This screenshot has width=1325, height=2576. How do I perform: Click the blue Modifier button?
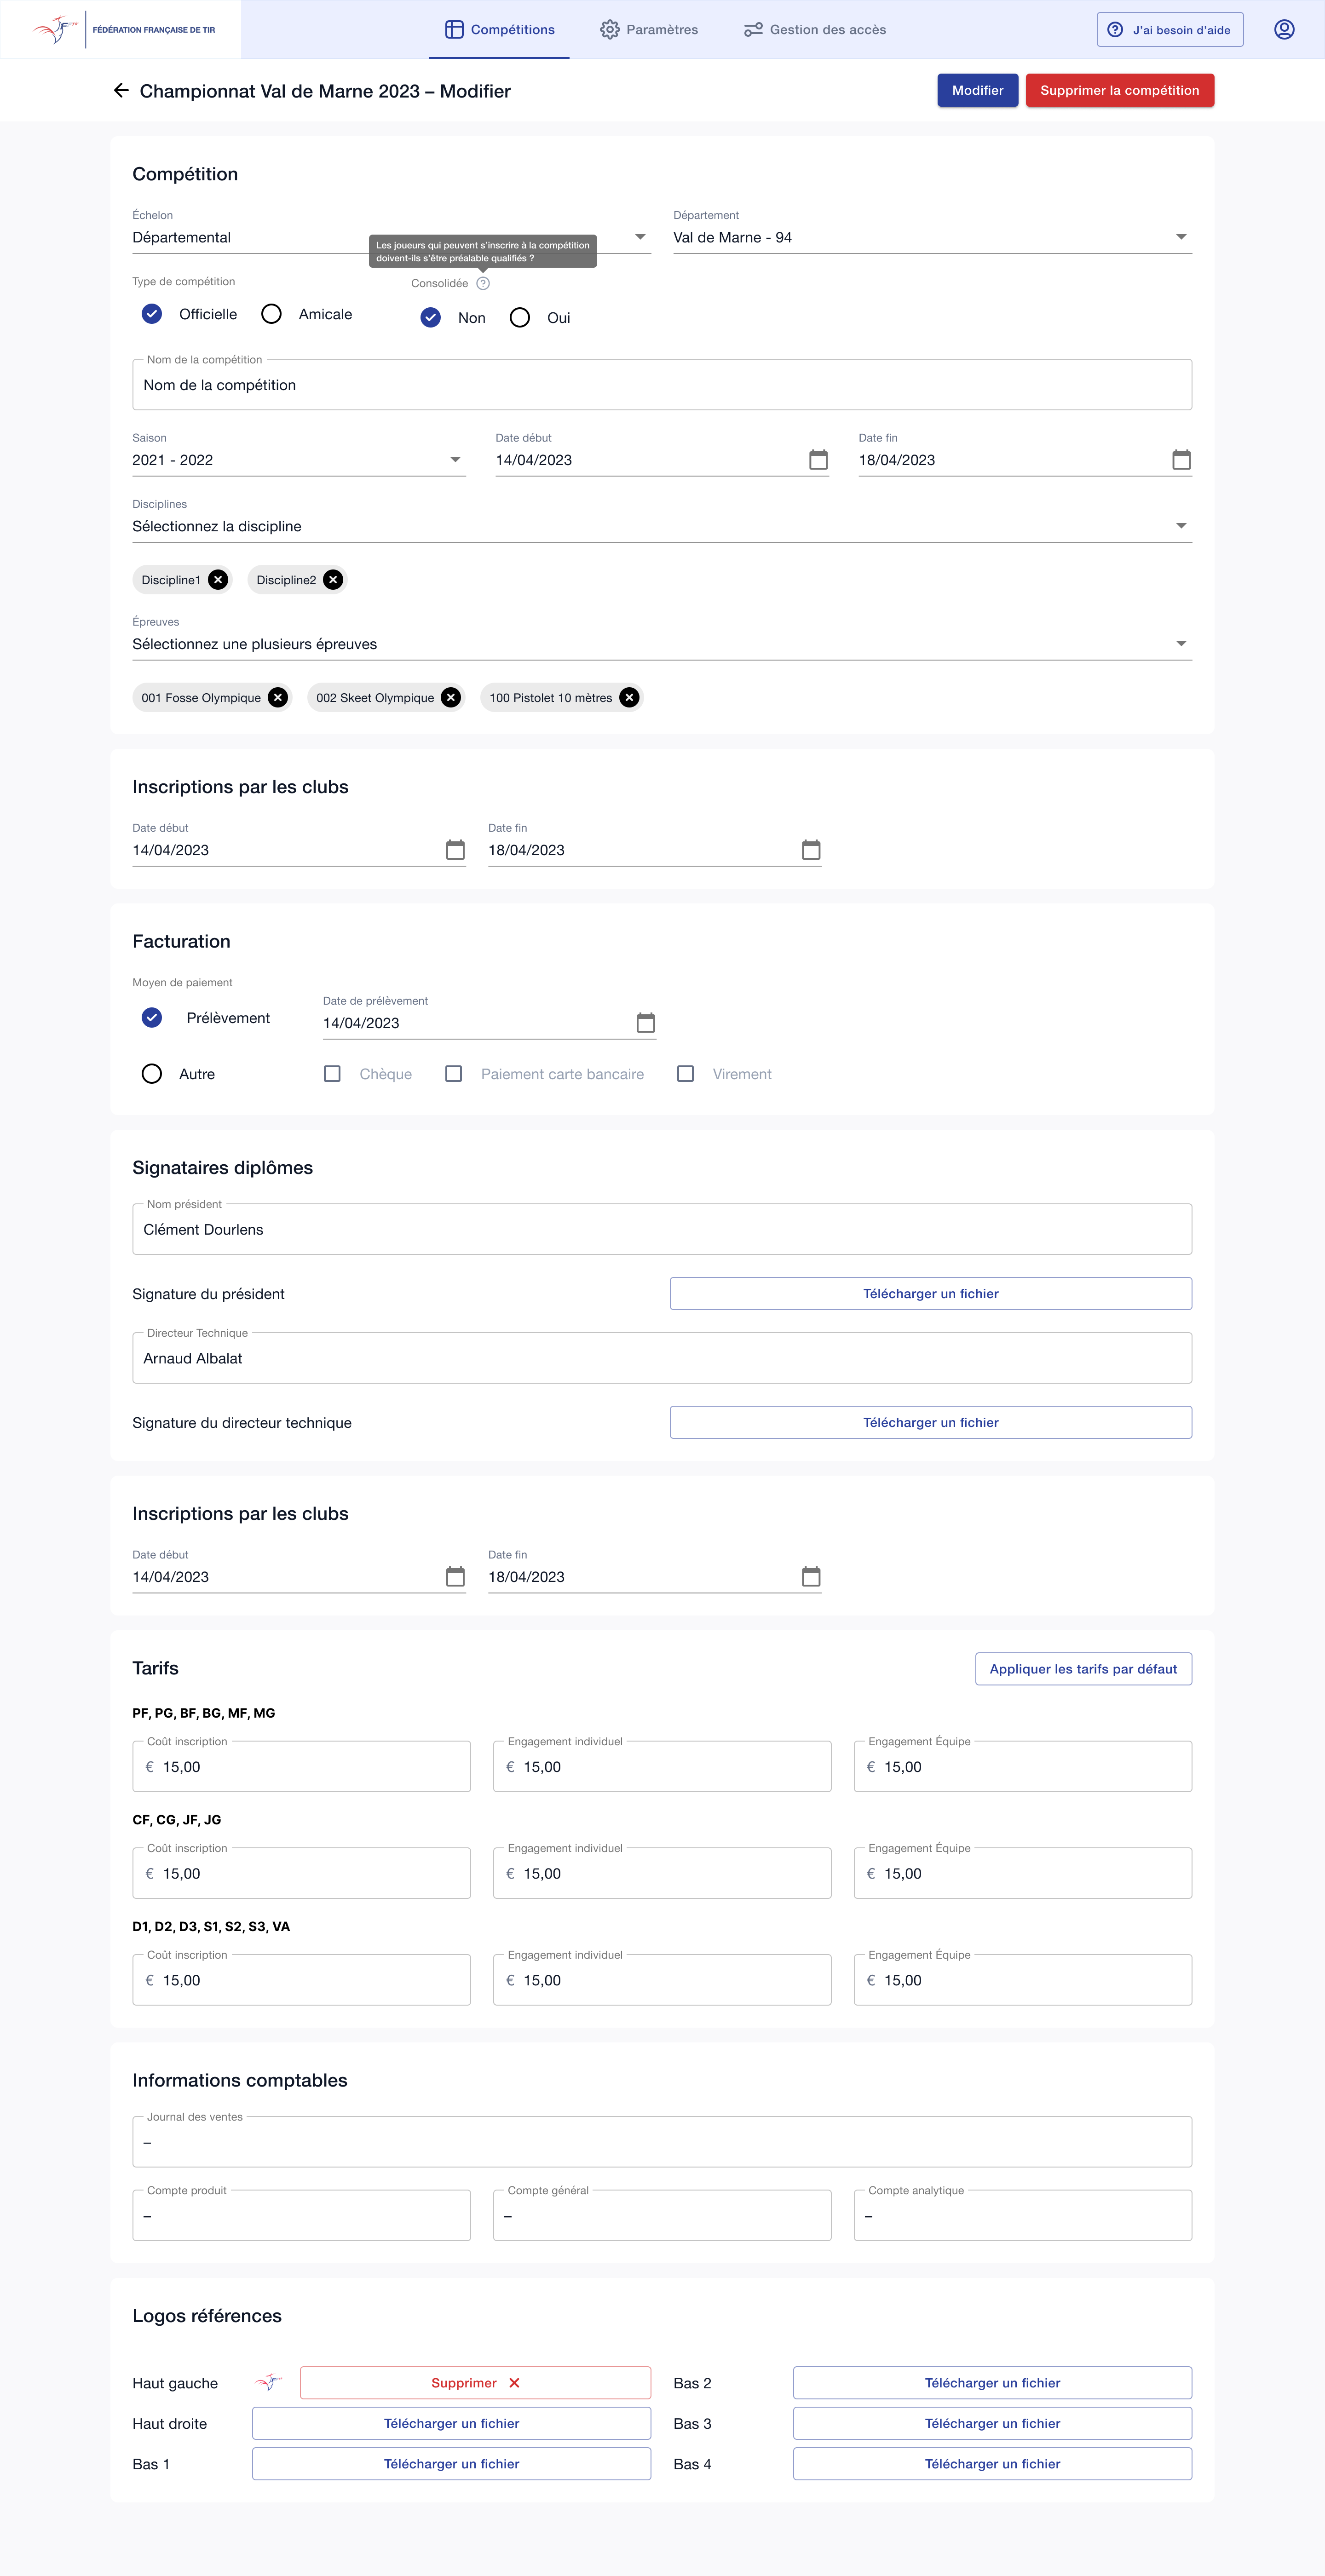tap(977, 91)
